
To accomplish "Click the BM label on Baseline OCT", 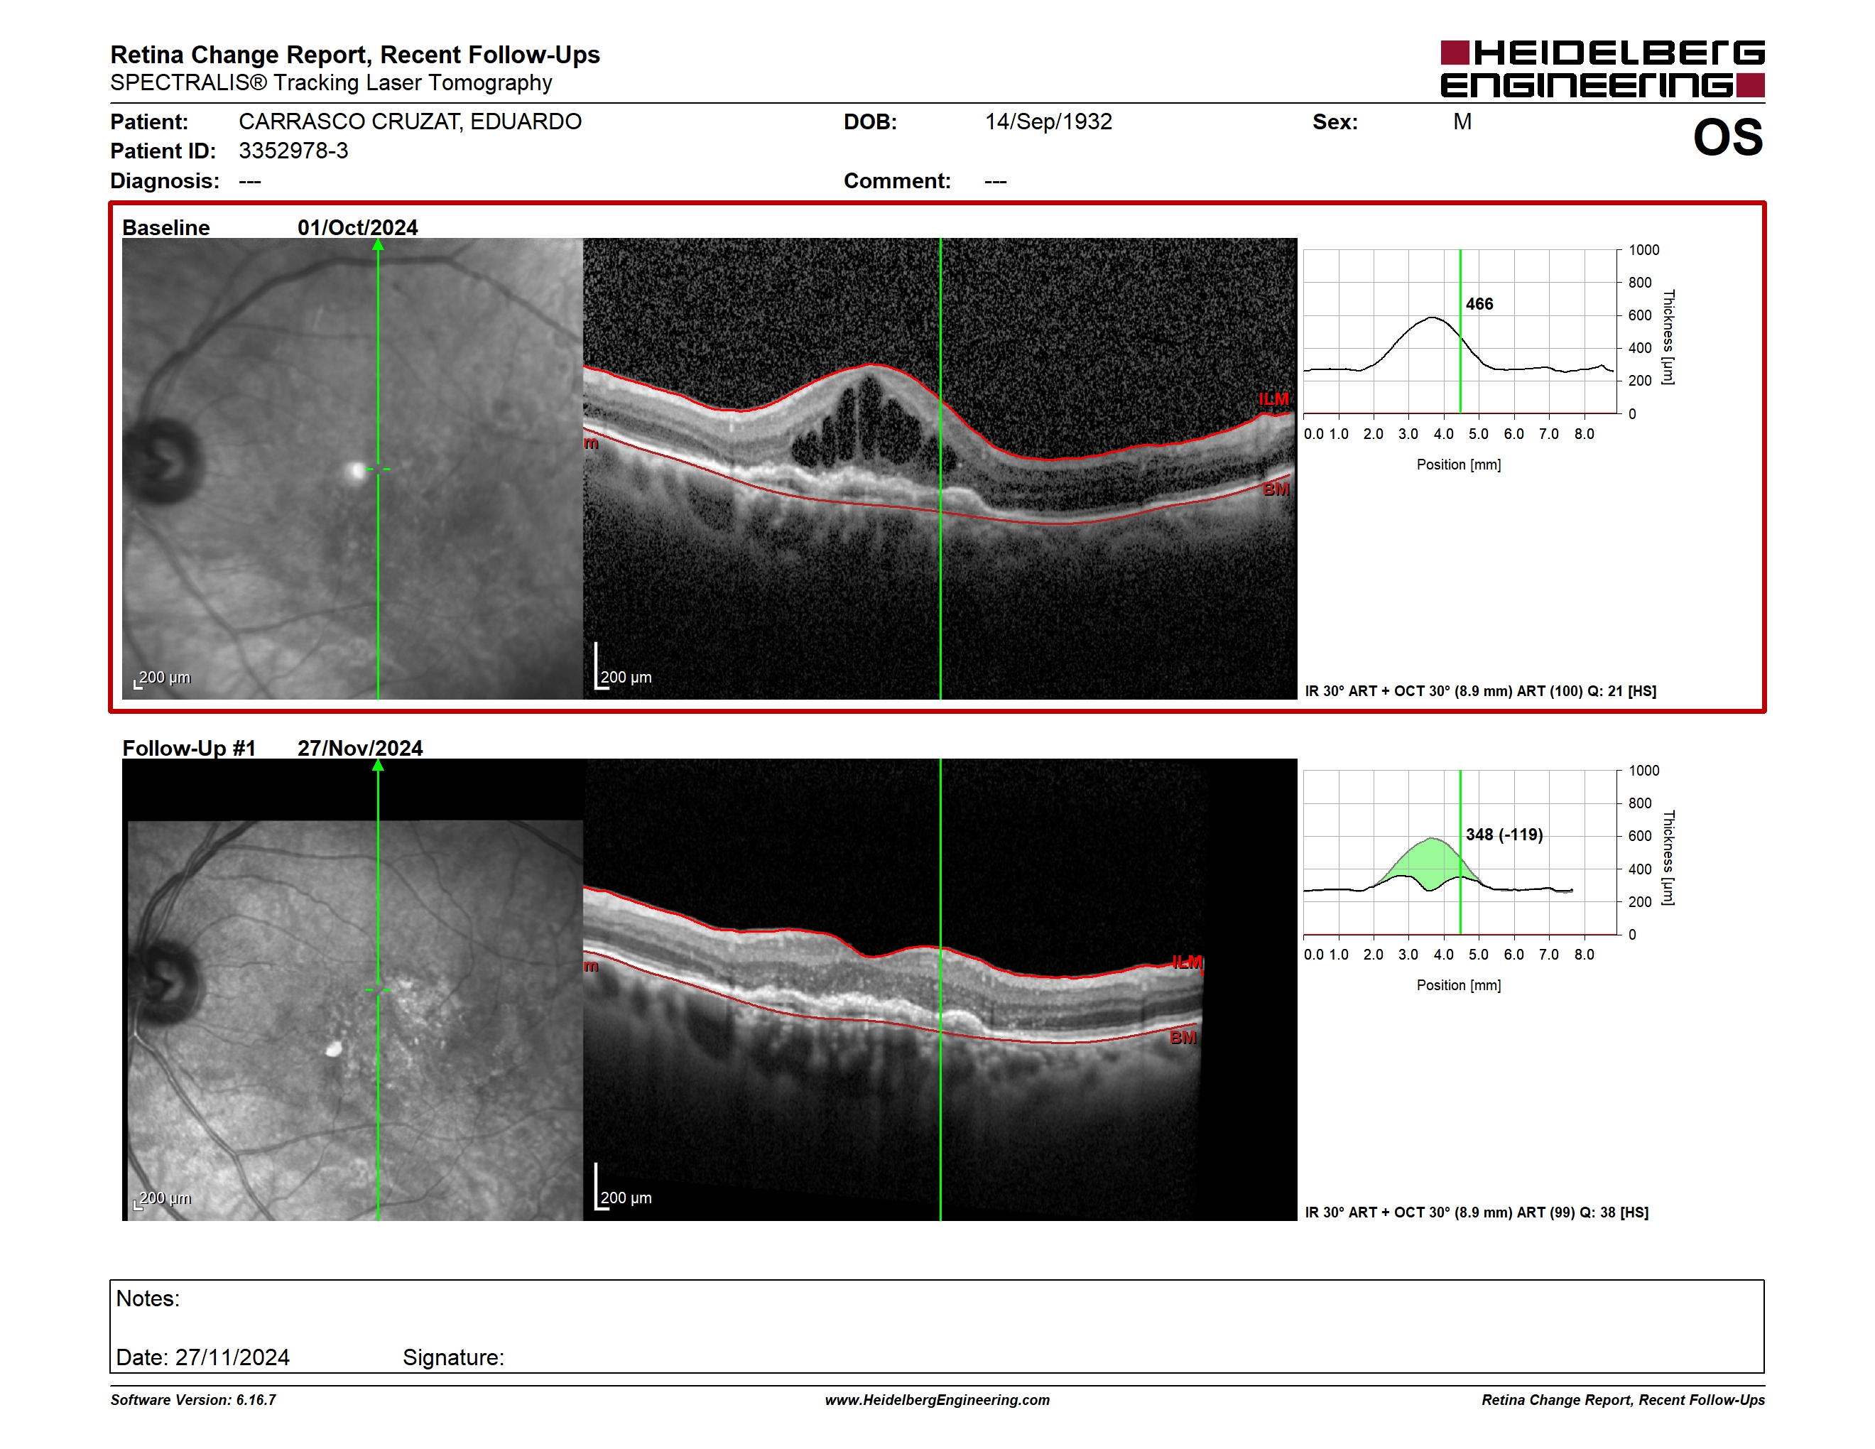I will tap(1276, 489).
